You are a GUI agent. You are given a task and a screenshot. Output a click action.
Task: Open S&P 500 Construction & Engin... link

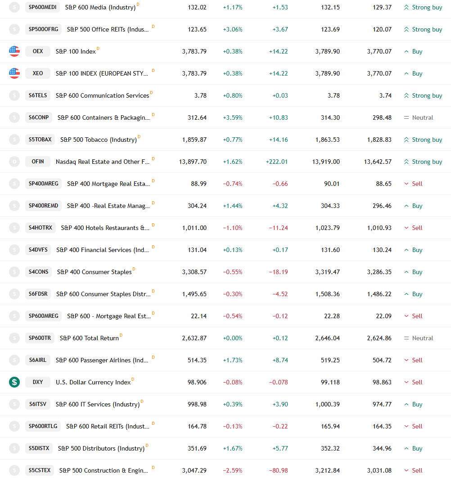pyautogui.click(x=104, y=470)
